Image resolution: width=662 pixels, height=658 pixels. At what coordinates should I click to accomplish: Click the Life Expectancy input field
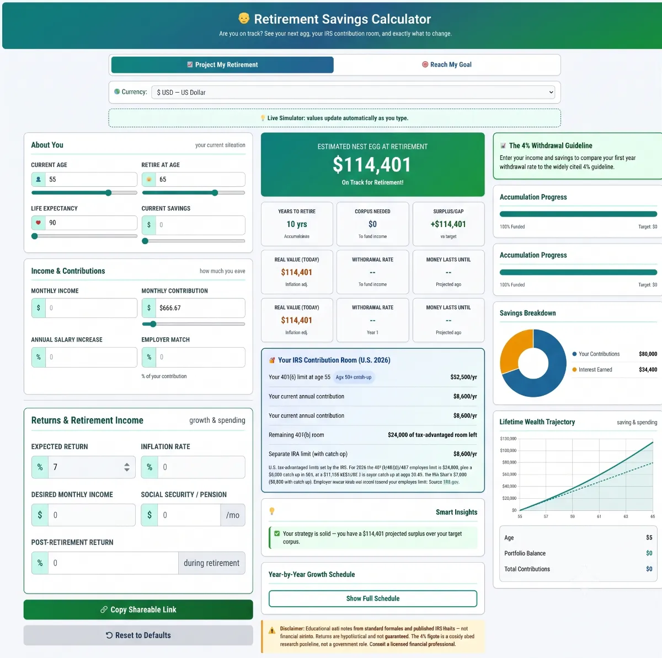(x=90, y=223)
